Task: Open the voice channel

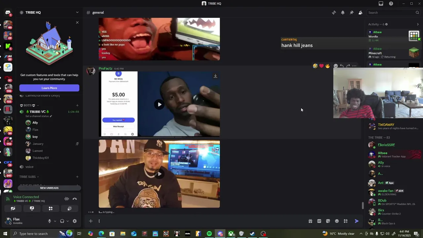Action: (x=29, y=167)
